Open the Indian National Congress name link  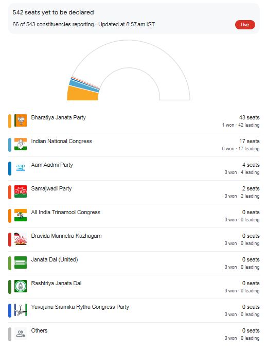point(62,141)
